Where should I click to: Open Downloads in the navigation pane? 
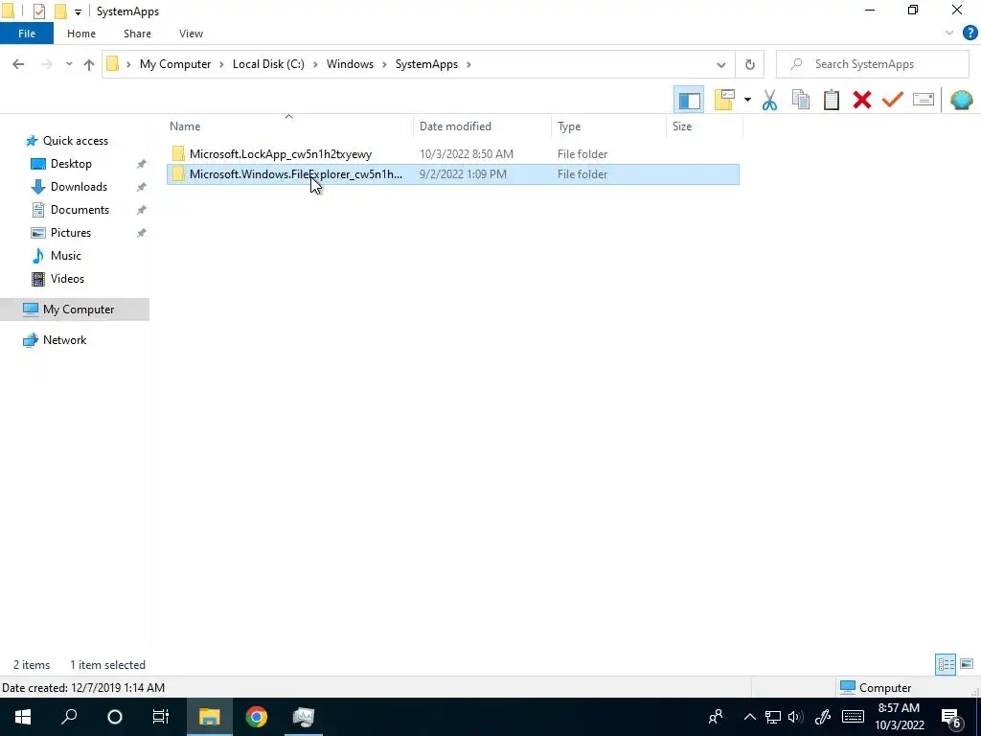pos(79,187)
